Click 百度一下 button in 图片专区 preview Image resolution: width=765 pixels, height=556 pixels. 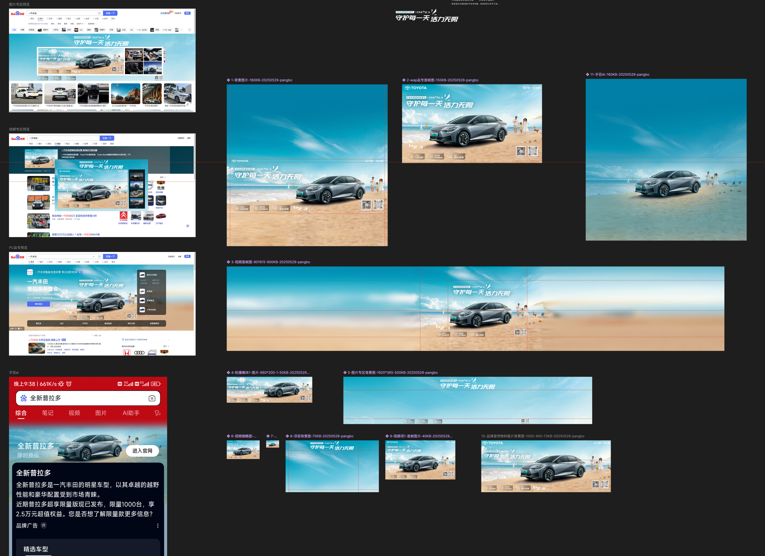click(x=110, y=13)
